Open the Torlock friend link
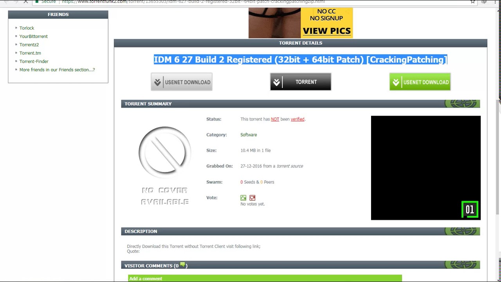 [x=27, y=28]
